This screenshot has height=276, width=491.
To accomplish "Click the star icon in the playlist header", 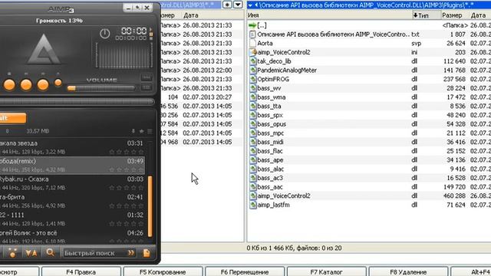I will point(141,131).
